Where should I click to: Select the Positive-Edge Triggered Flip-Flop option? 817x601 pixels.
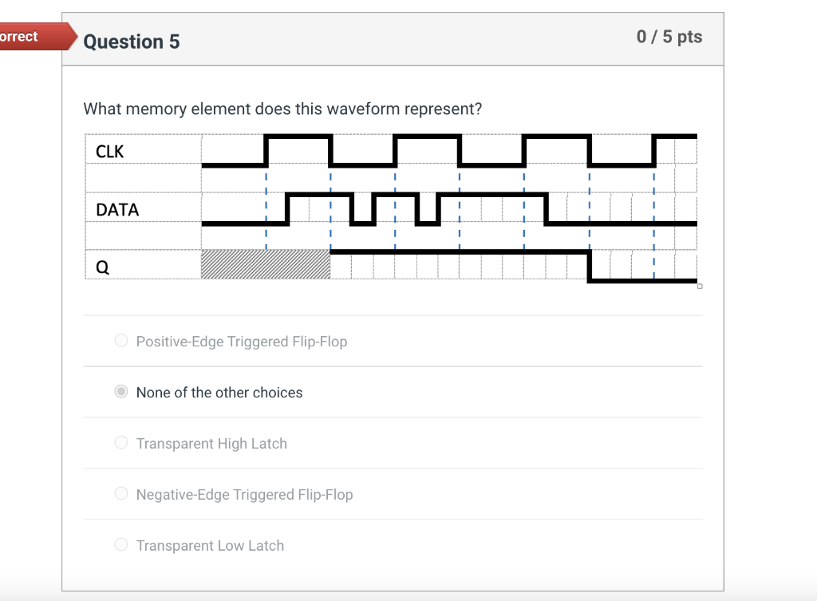point(120,340)
